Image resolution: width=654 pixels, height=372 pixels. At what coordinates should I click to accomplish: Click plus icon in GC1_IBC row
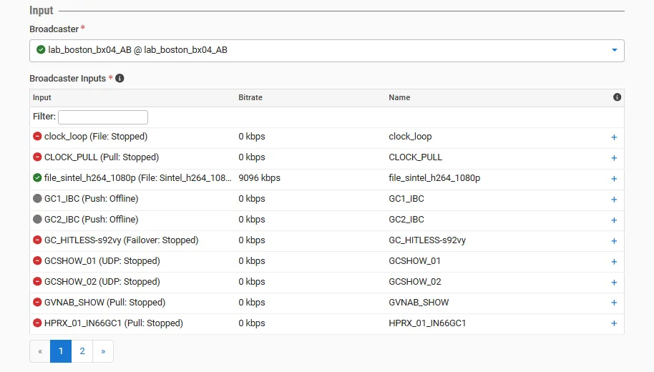[x=614, y=200]
